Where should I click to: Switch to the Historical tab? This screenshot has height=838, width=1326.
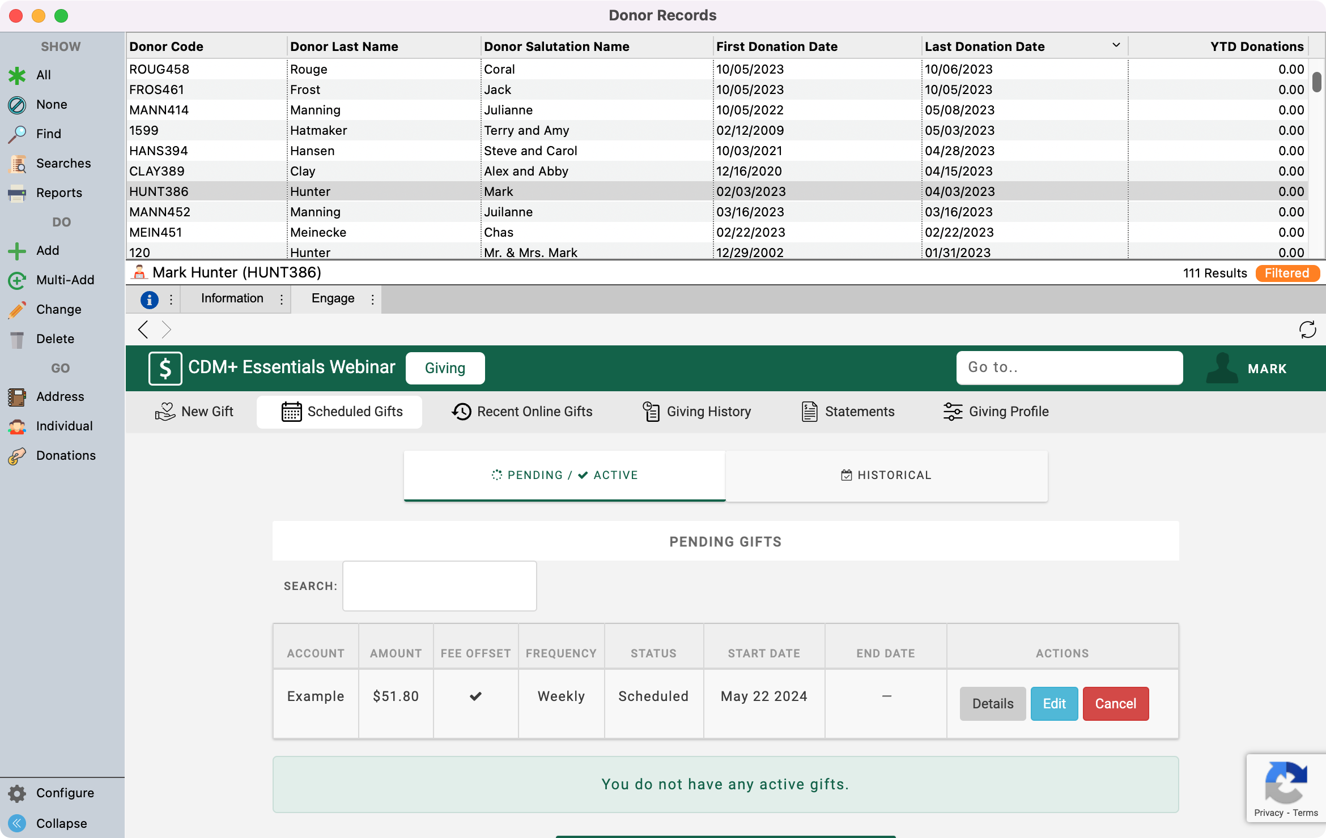tap(886, 475)
